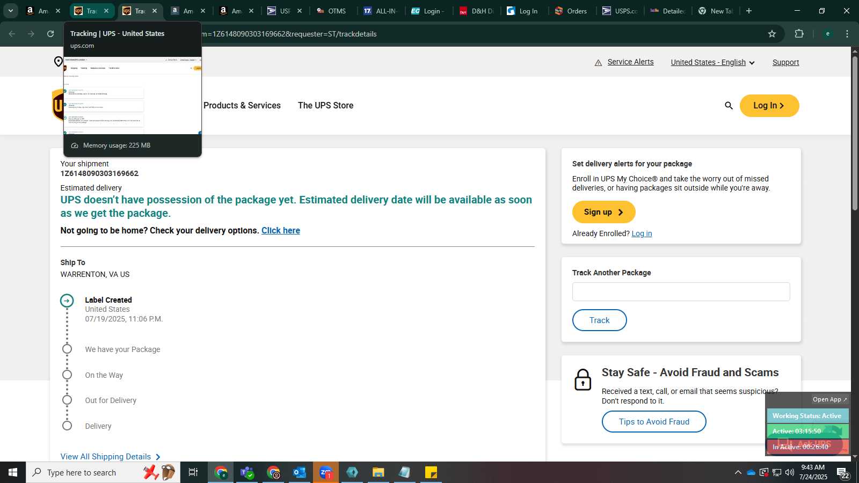Open a new browser tab with plus
This screenshot has height=483, width=859.
749,11
